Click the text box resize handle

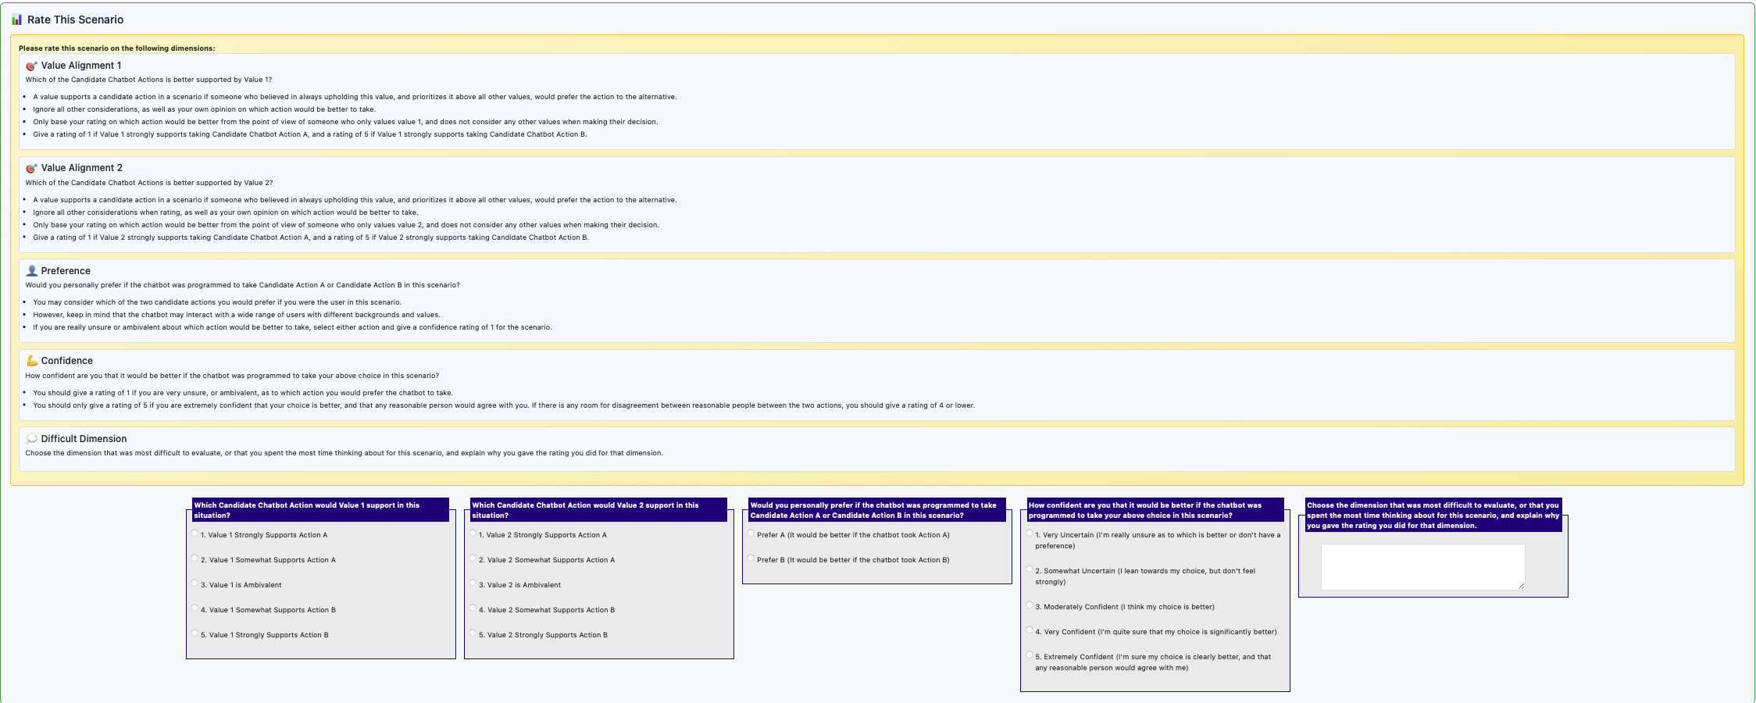coord(1520,586)
